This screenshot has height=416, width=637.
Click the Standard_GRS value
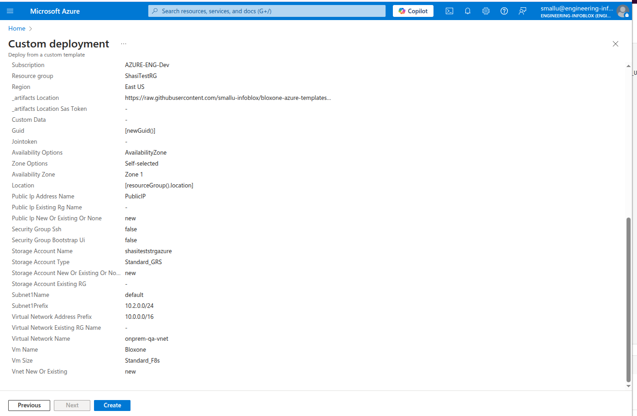click(x=143, y=262)
